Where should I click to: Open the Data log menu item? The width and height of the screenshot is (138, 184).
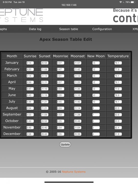[35, 29]
